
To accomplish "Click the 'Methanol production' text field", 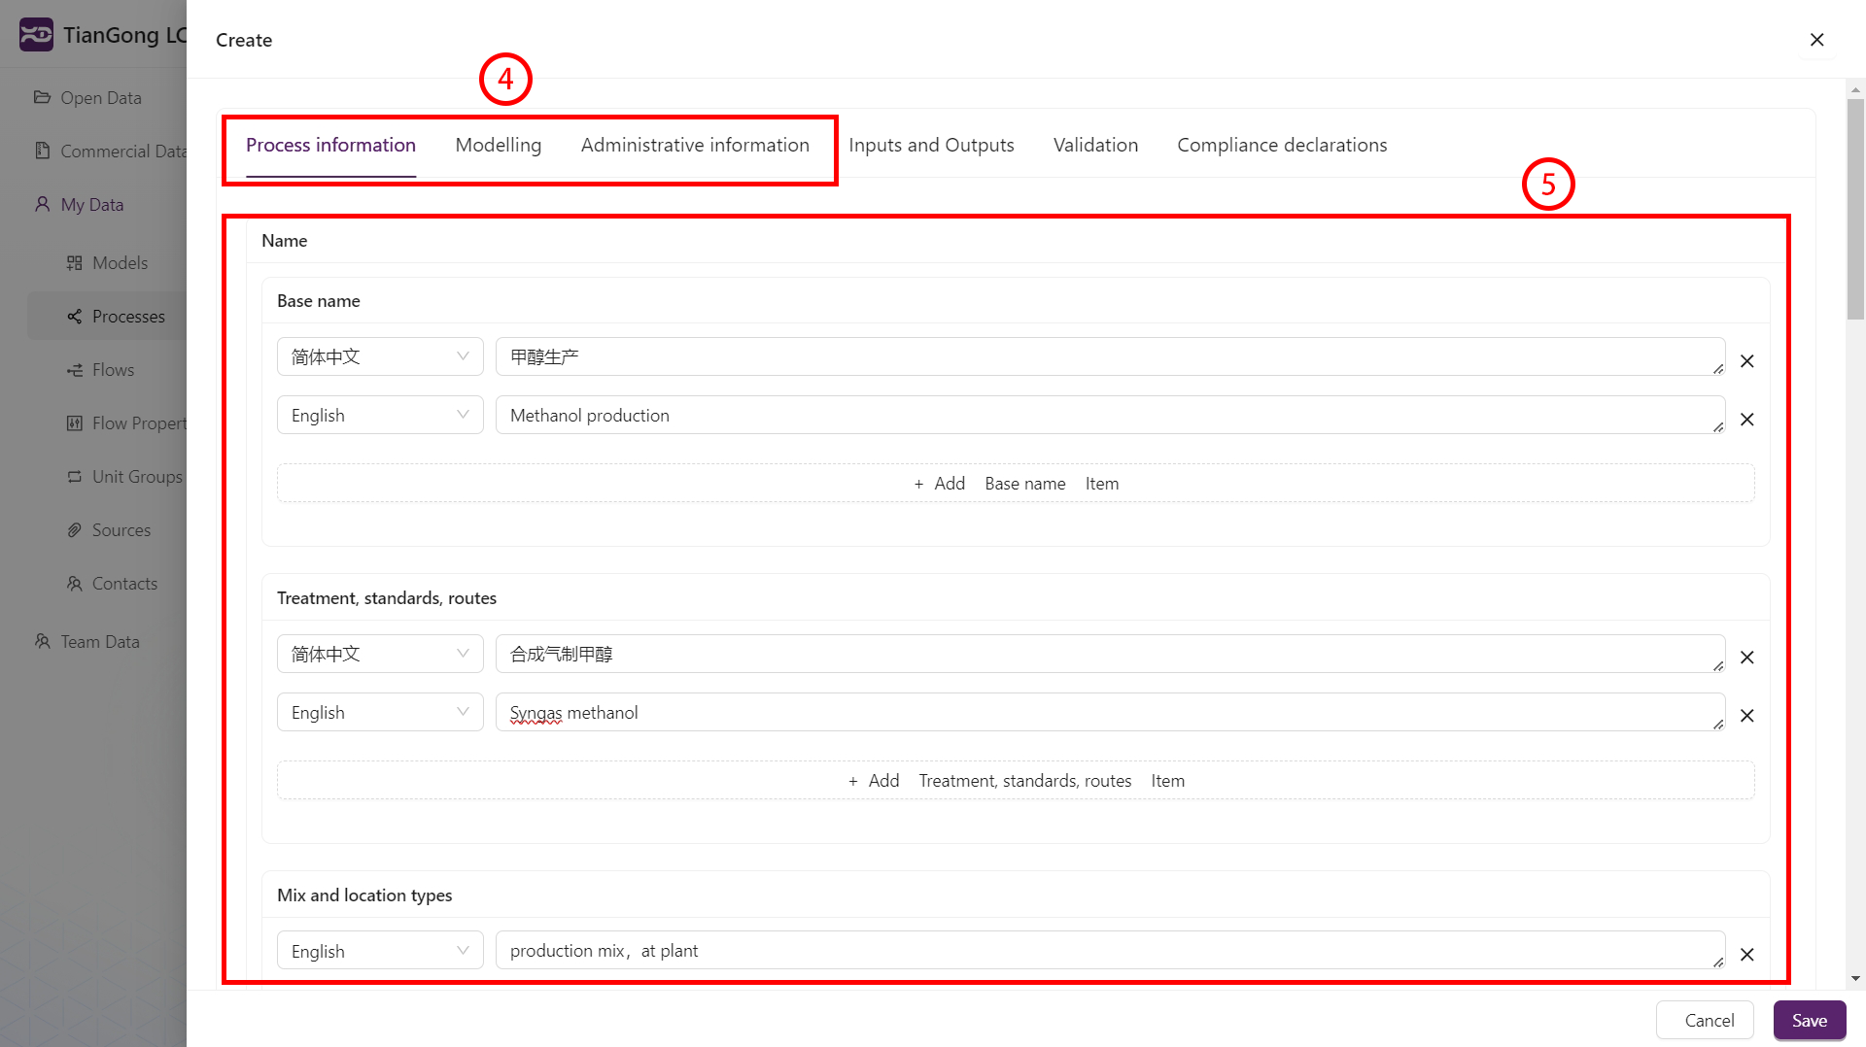I will click(1108, 416).
